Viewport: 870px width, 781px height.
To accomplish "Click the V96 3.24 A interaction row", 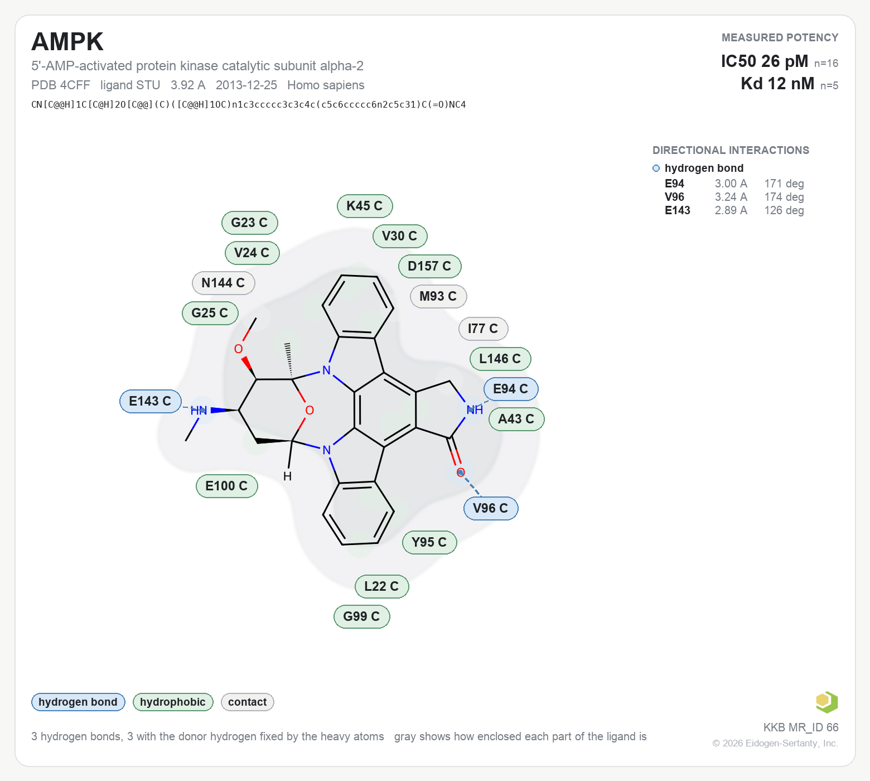I will pyautogui.click(x=734, y=197).
